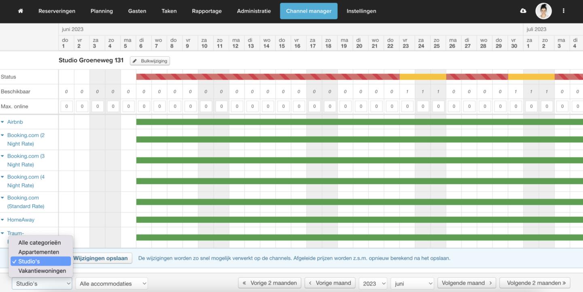Go to the Reserveringen menu
This screenshot has height=292, width=583.
[x=57, y=11]
